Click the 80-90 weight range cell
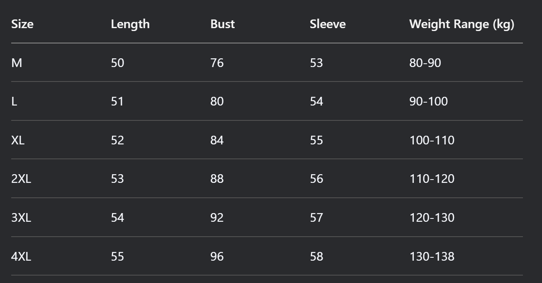Screen dimensions: 542x283 (x=425, y=63)
